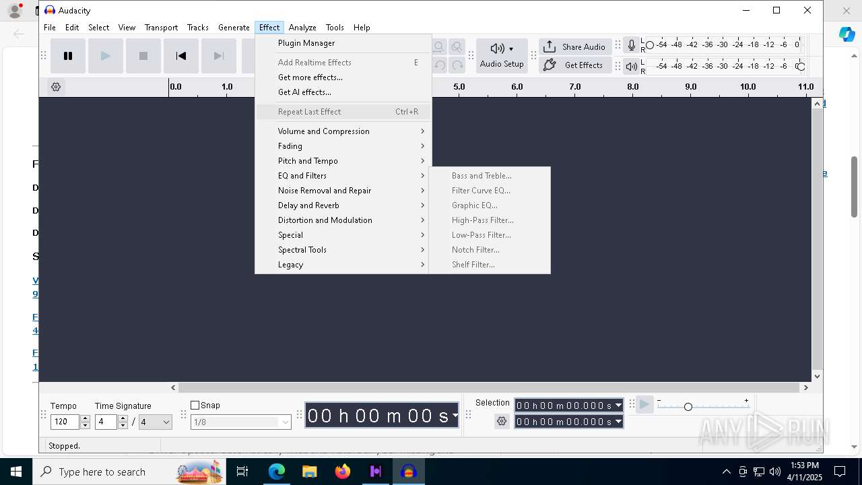The image size is (862, 485).
Task: Click the Redo arrow icon
Action: 457,65
